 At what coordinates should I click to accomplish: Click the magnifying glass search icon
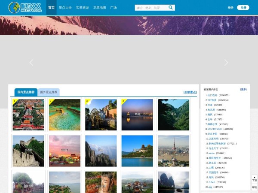click(171, 8)
